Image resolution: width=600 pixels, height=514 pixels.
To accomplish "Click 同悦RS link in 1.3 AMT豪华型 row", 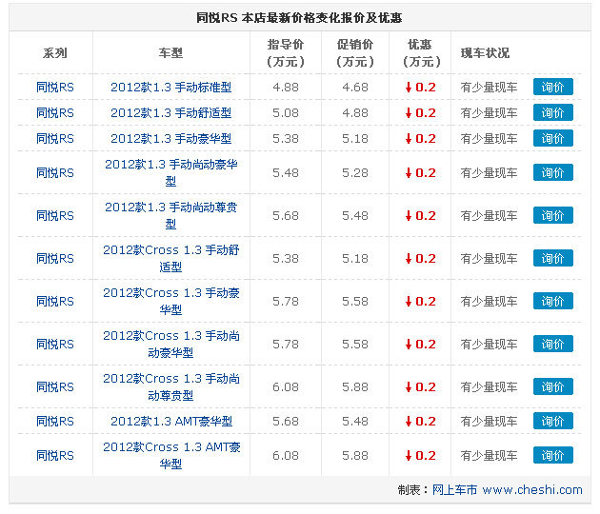I will [55, 421].
